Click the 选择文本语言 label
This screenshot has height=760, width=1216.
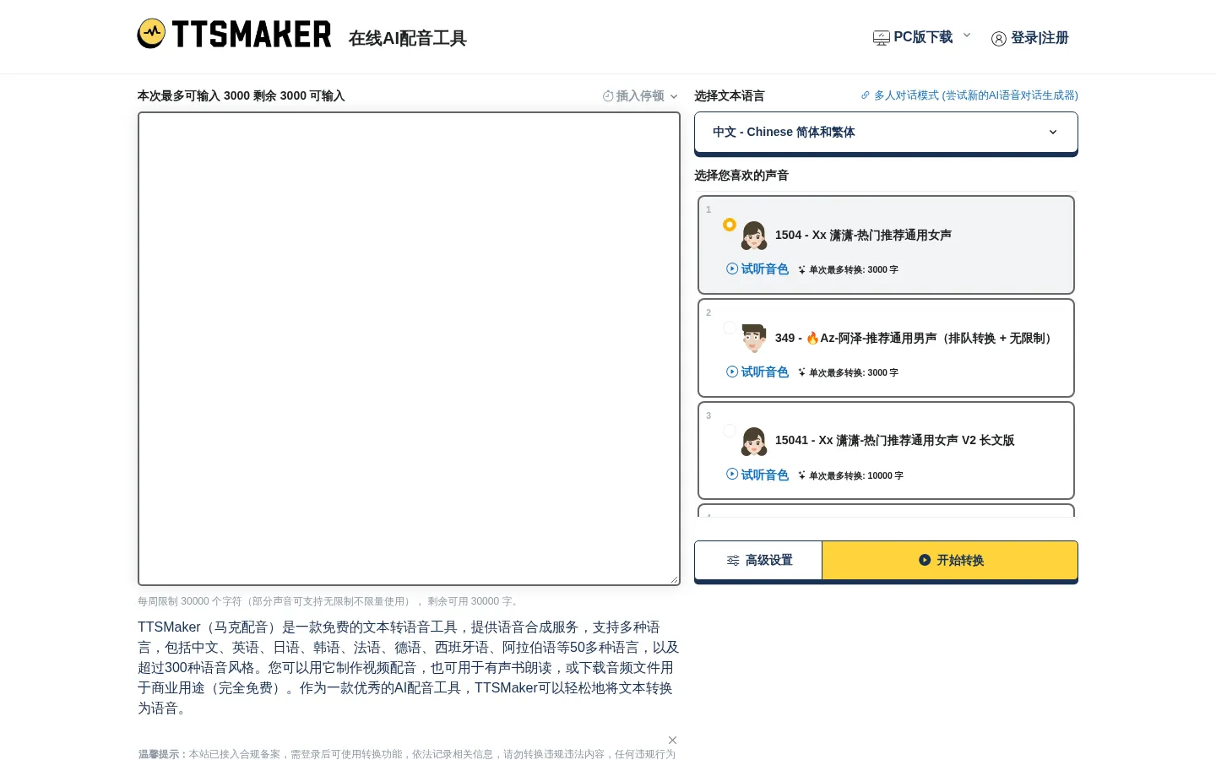coord(730,96)
